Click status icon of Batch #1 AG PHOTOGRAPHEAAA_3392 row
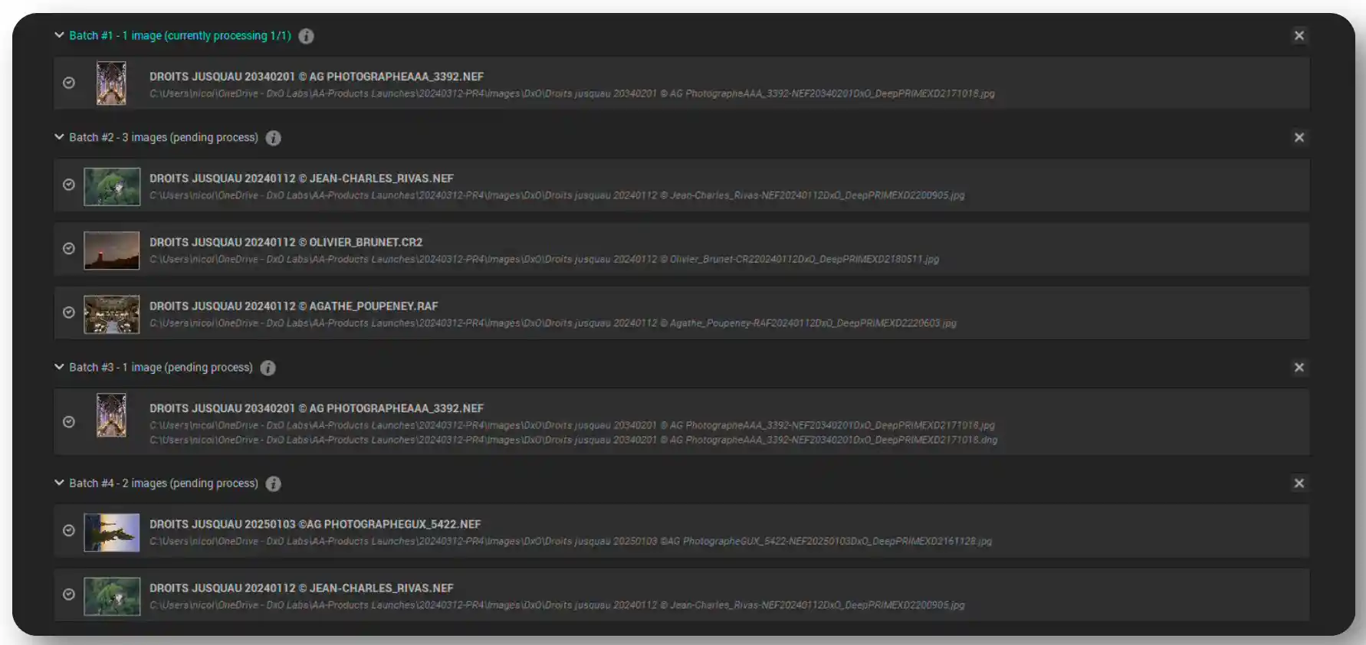This screenshot has height=645, width=1366. coord(69,83)
